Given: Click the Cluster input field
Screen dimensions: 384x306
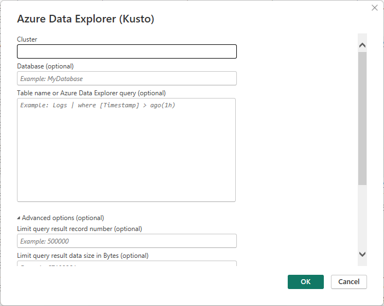Looking at the screenshot, I should click(127, 51).
